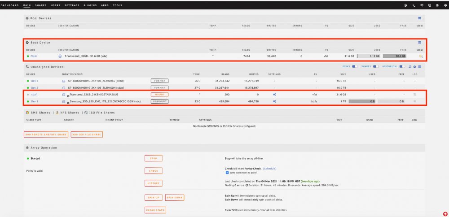Screen dimensions: 449x217
Task: Click Add ISO File Share
Action: (x=87, y=135)
